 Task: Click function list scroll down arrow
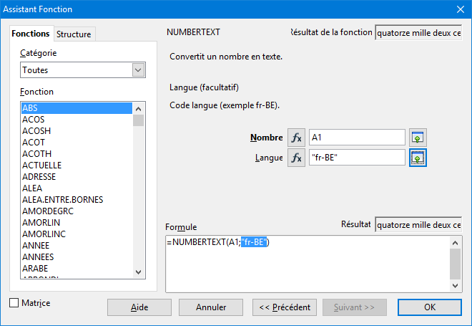tap(139, 272)
